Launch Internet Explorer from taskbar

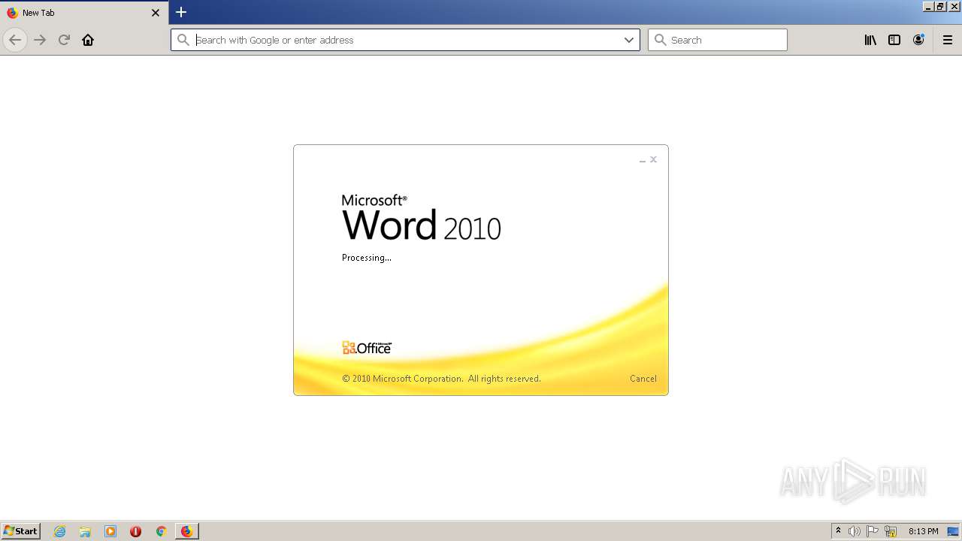click(x=60, y=531)
